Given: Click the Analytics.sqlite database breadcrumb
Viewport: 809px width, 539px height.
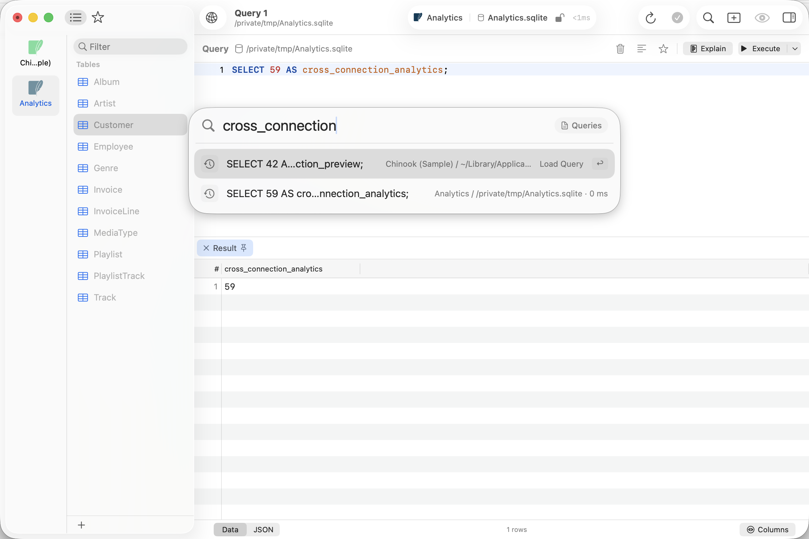Looking at the screenshot, I should [513, 18].
